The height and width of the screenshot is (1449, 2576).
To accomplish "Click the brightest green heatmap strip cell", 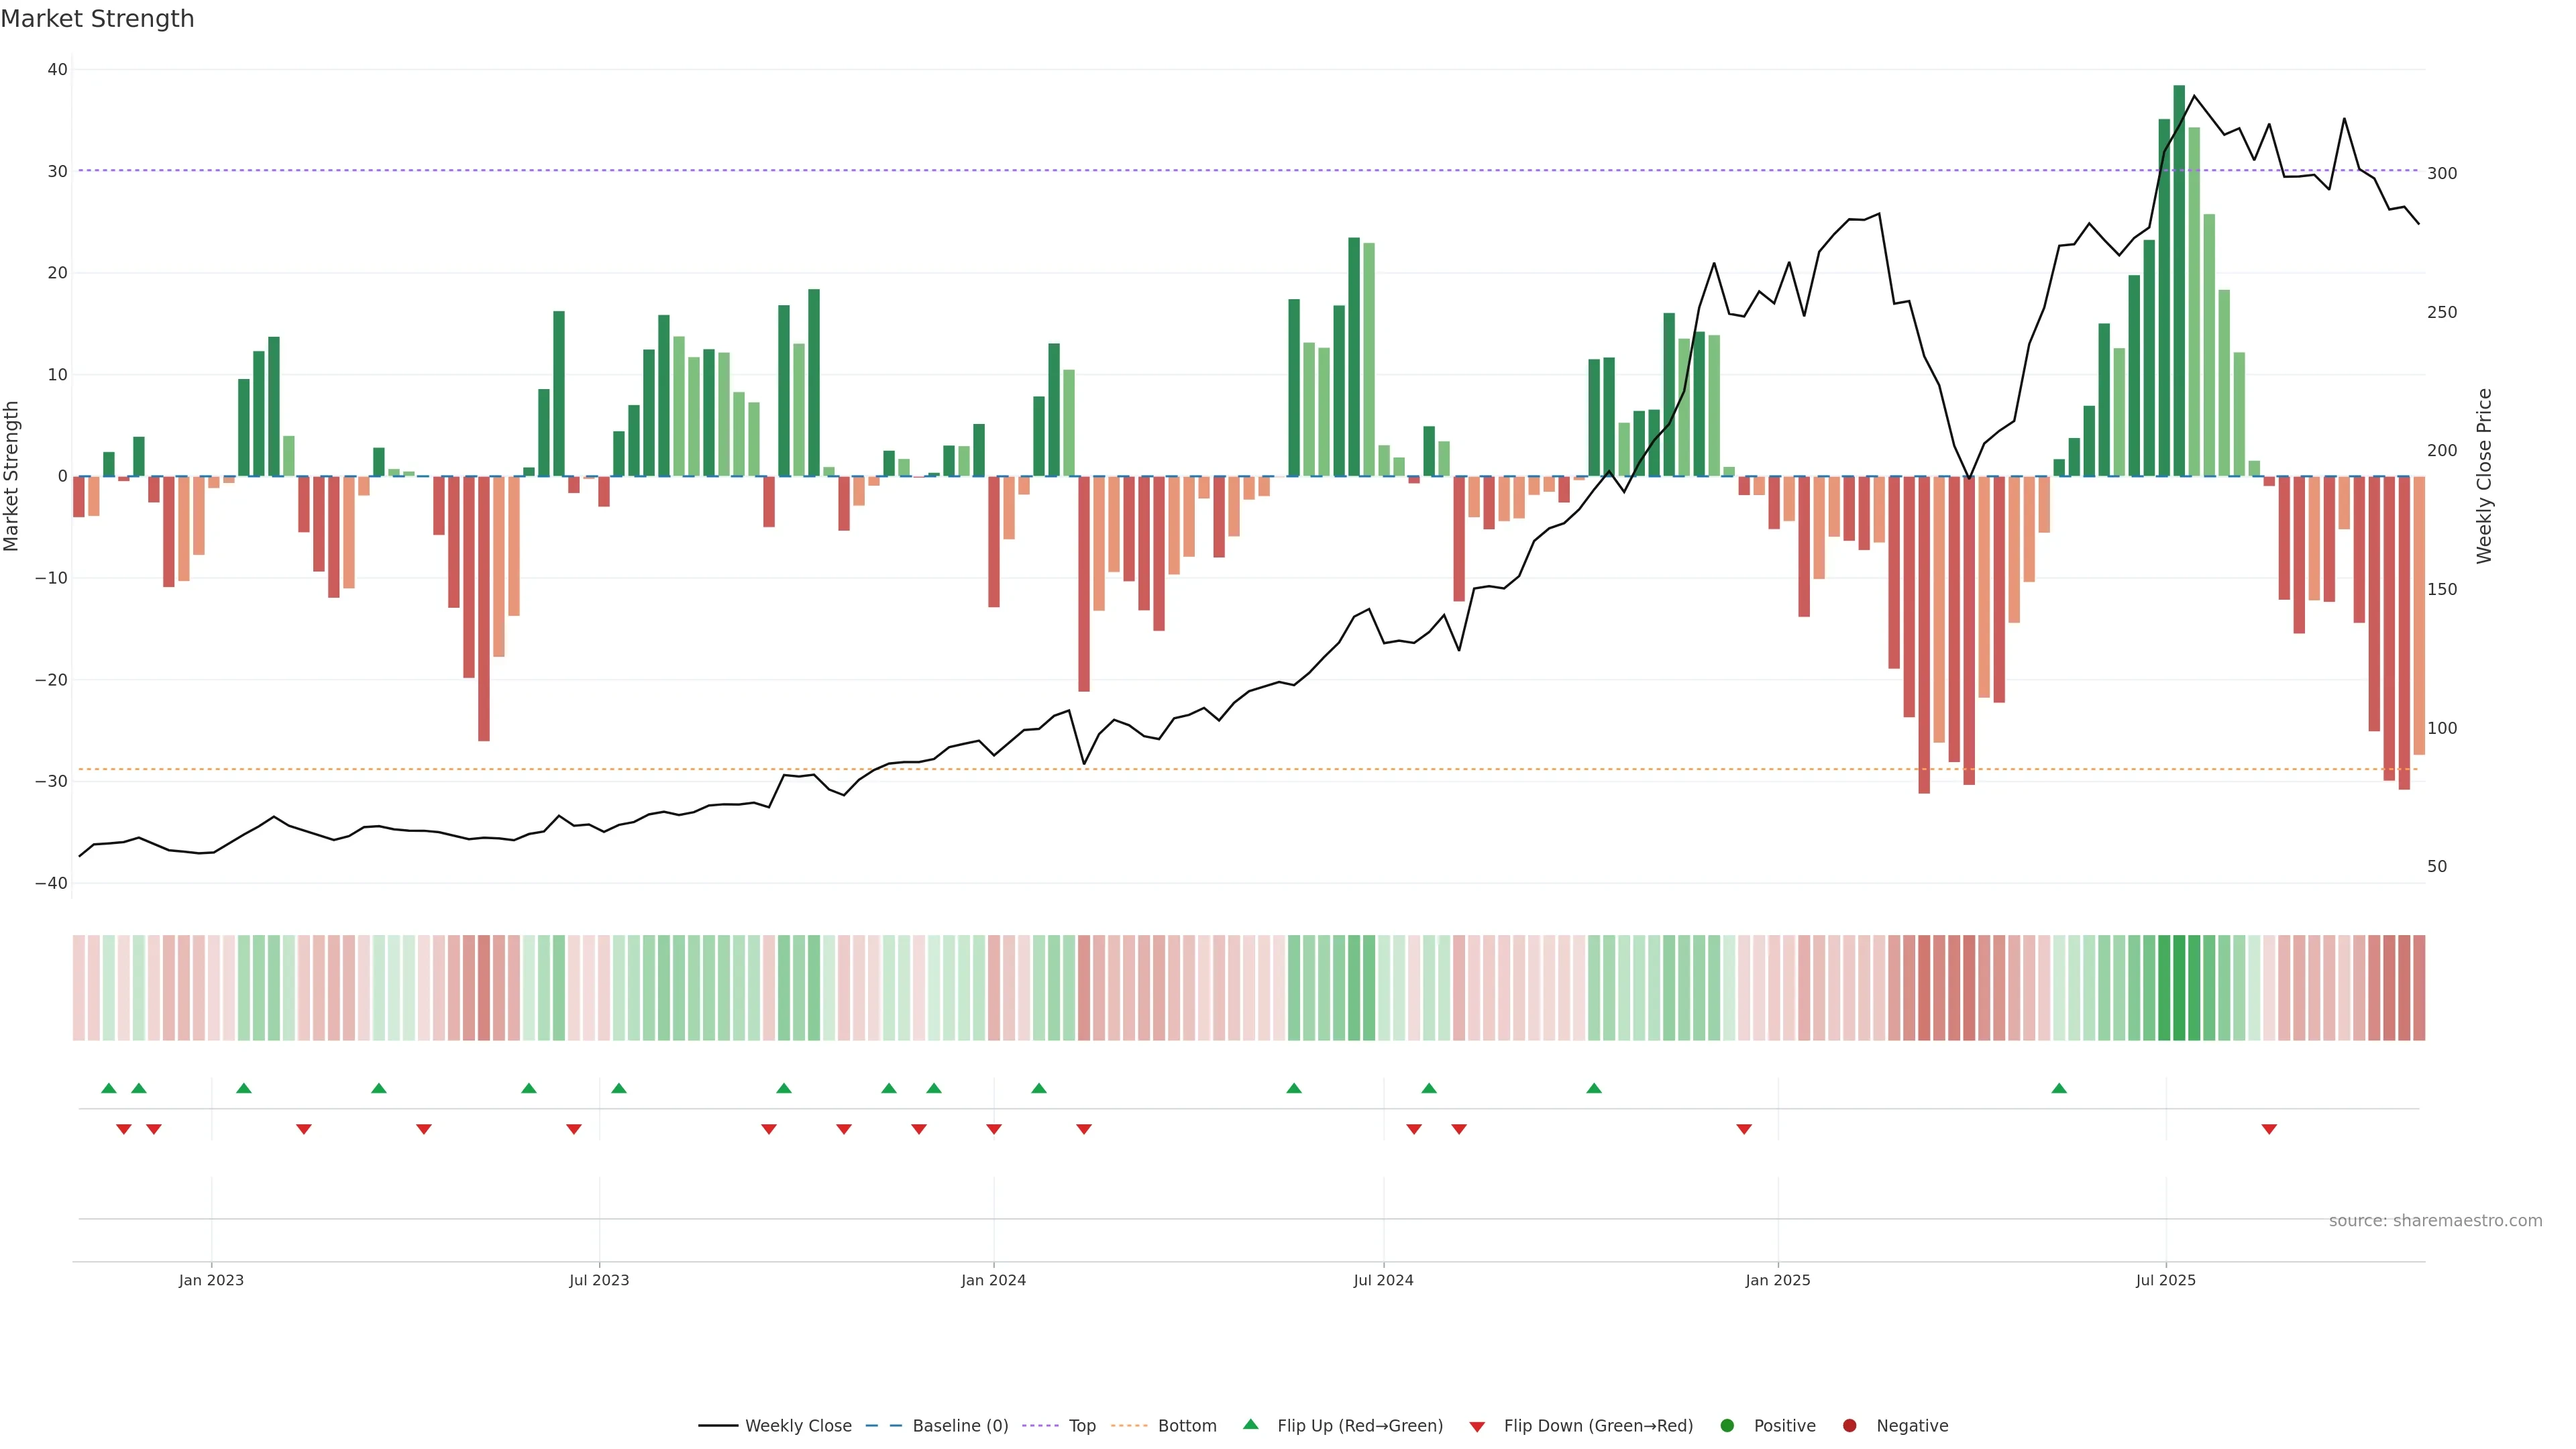I will pos(2179,988).
